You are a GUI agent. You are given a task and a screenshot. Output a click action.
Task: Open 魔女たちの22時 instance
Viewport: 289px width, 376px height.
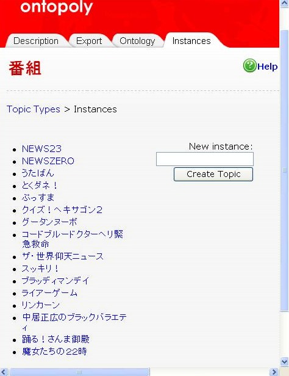tap(54, 352)
